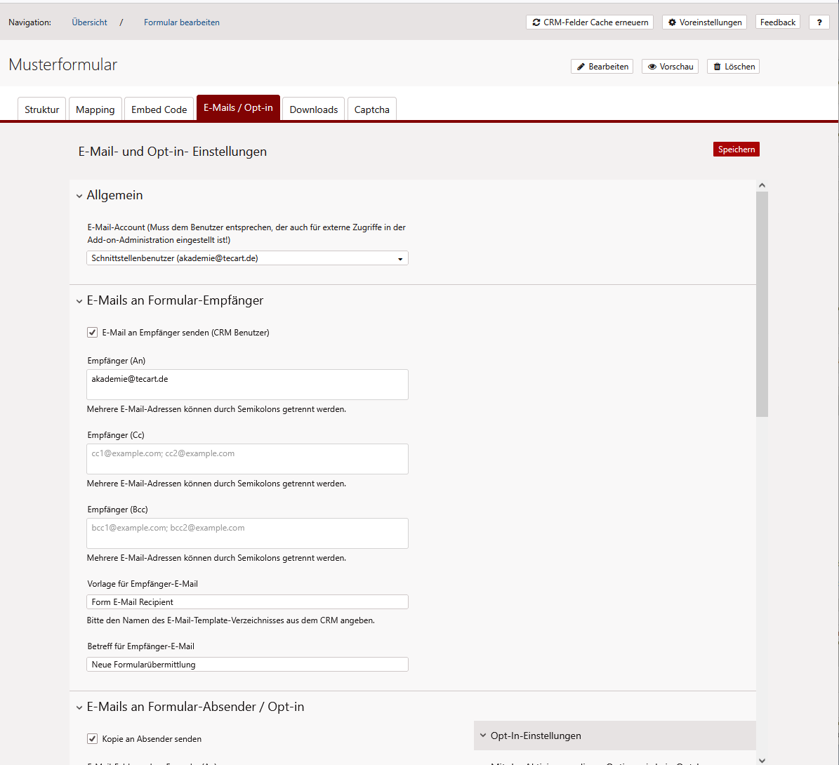
Task: Click the Empfänger (Cc) input field
Action: pyautogui.click(x=247, y=458)
